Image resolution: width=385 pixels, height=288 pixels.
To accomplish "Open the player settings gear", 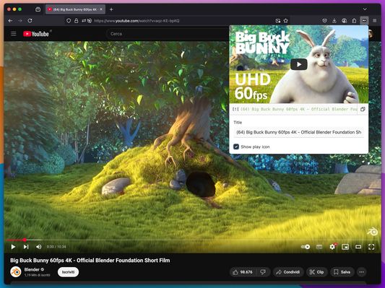I will pos(332,247).
